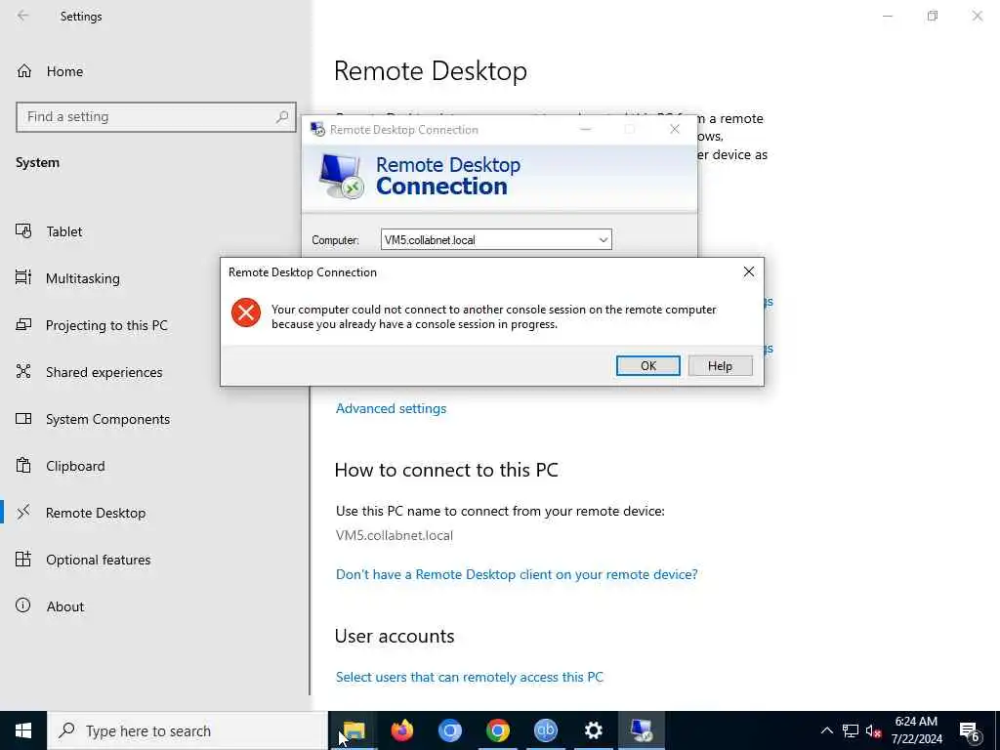1000x750 pixels.
Task: Open System Components page
Action: (x=107, y=419)
